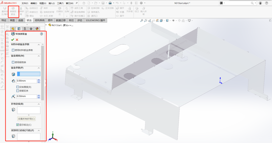Toggle 反转厚度(R) checkbox
Image resolution: width=272 pixels, height=143 pixels.
(18, 87)
